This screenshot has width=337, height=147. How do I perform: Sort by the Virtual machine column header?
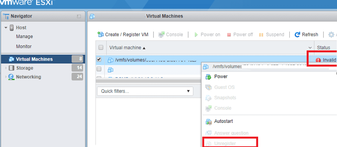127,48
